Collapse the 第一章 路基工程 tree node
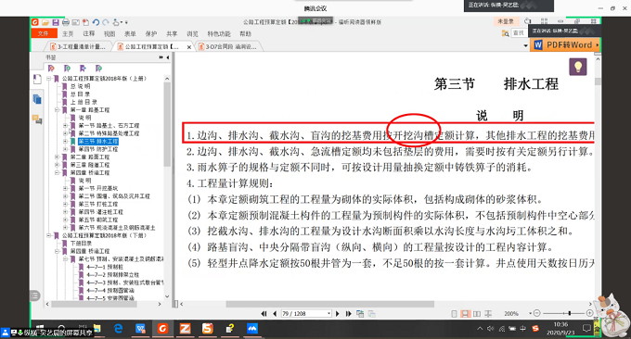Viewport: 631px width, 339px height. click(x=57, y=109)
